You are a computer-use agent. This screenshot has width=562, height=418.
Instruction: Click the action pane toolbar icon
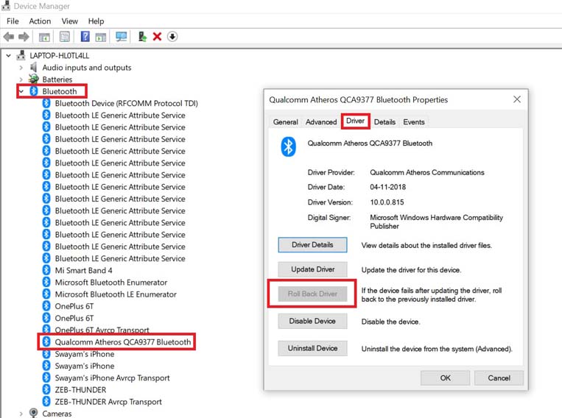click(x=101, y=37)
